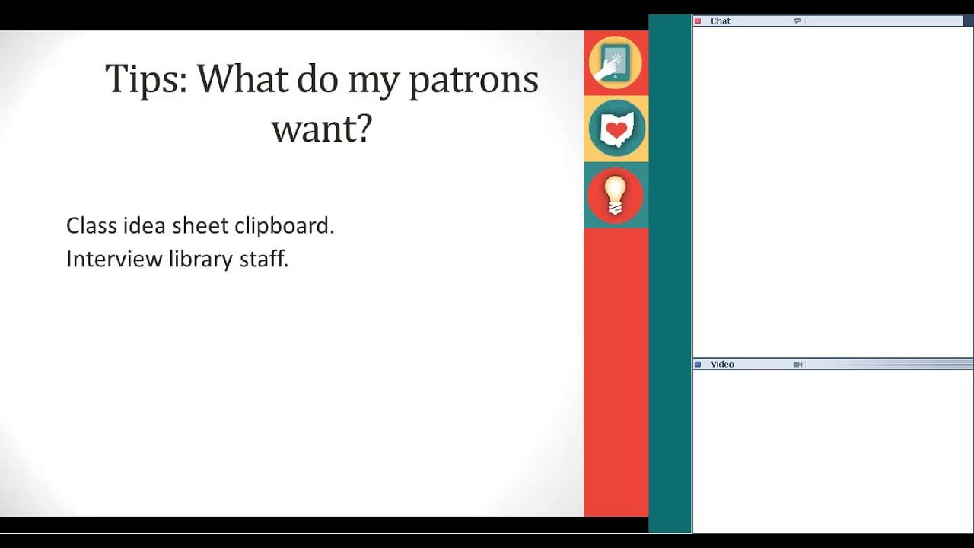Image resolution: width=974 pixels, height=548 pixels.
Task: Click the red square icon beside Chat
Action: pos(698,21)
